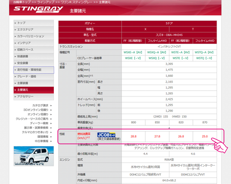Viewport: 231px width, 184px height.
Task: Click the 28.8 fuel economy value
Action: tap(133, 136)
